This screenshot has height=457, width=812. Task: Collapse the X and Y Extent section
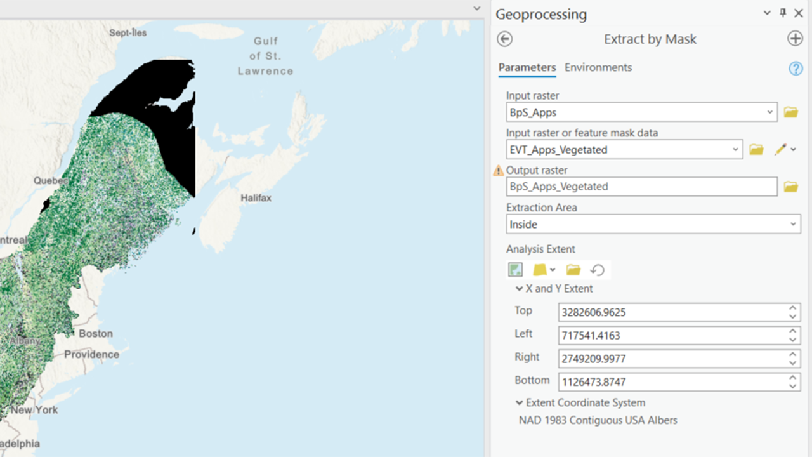519,289
